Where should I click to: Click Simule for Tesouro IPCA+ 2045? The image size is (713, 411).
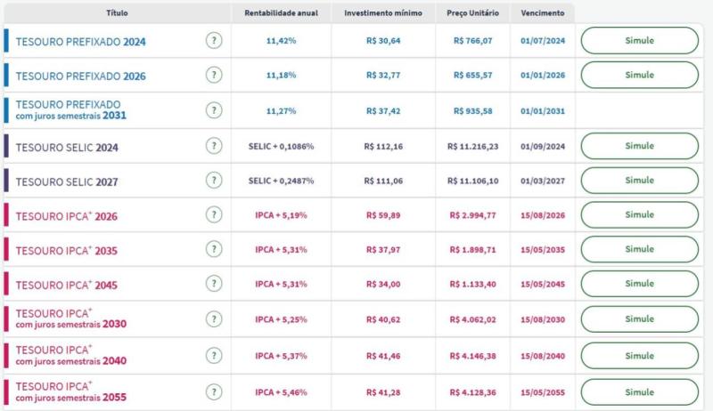639,284
